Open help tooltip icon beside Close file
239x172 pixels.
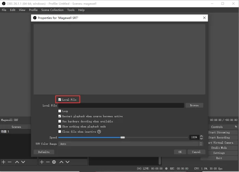tap(99, 131)
